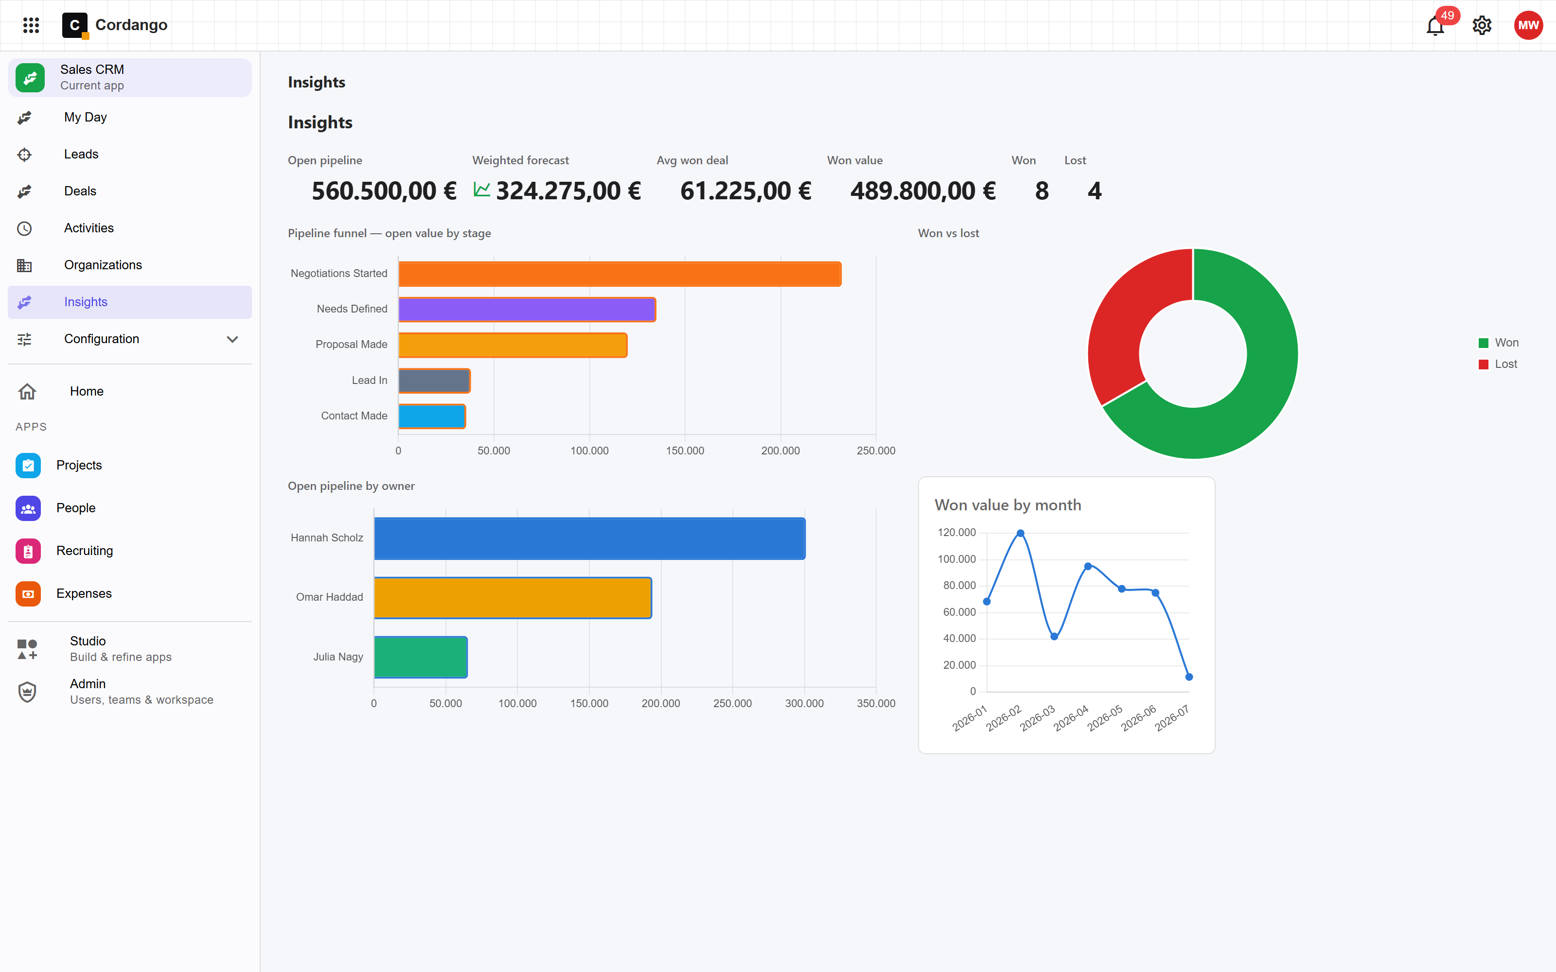Click the Activities clock icon
Image resolution: width=1556 pixels, height=972 pixels.
[24, 228]
